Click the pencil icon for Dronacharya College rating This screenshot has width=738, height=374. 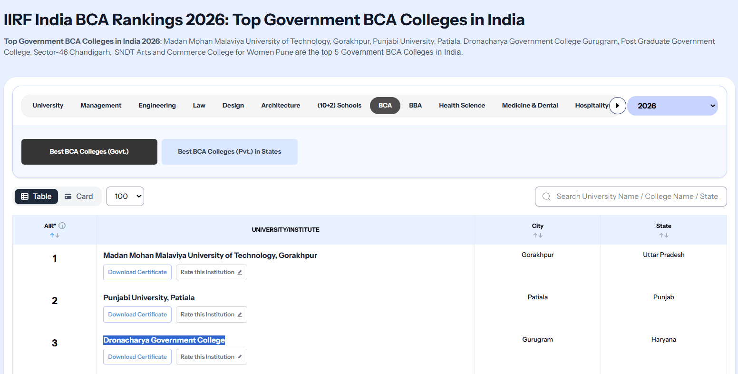tap(240, 357)
